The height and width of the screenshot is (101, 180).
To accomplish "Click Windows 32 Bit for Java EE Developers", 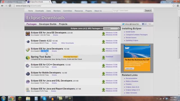I will [x=111, y=33].
